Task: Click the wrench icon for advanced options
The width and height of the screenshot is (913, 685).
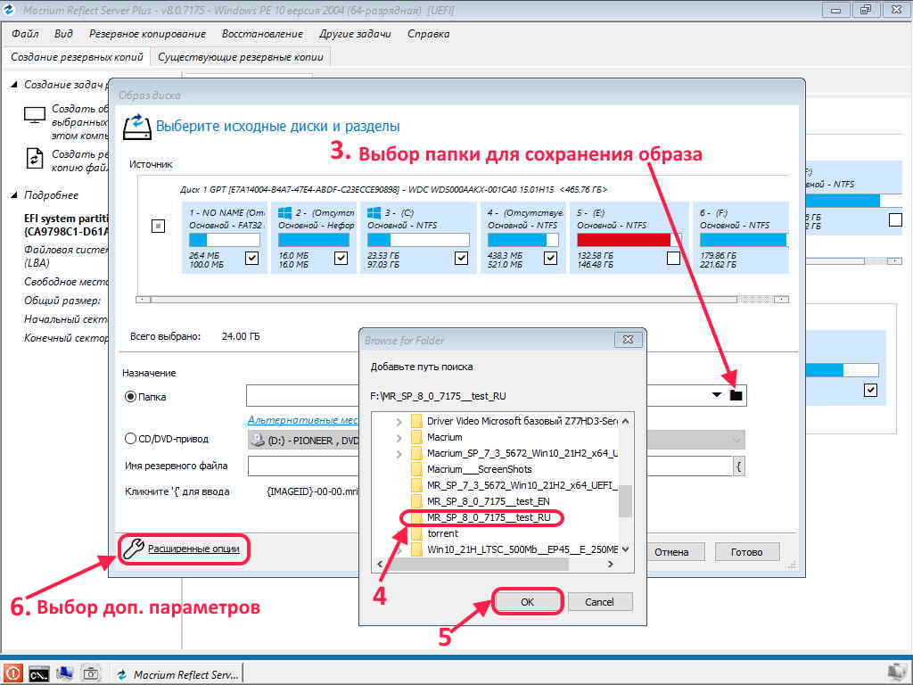Action: [x=133, y=549]
